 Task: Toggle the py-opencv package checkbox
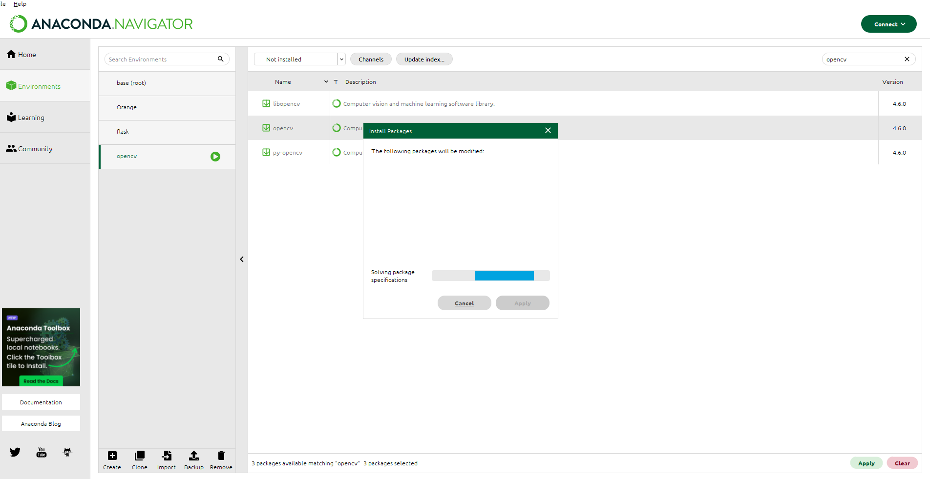266,152
